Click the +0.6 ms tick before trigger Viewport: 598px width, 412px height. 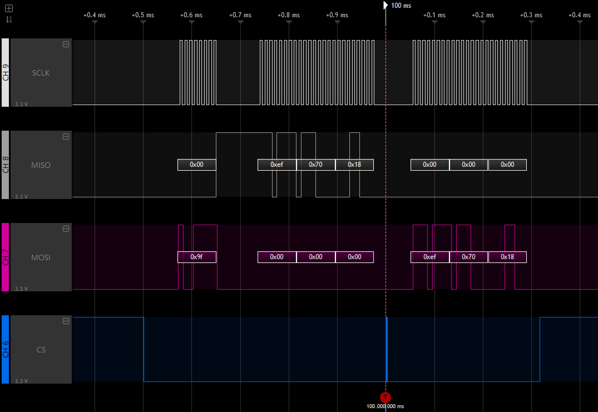[191, 15]
